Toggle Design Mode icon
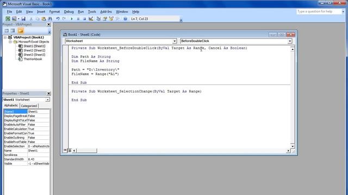Viewport: 348px width, 195px height. click(91, 19)
